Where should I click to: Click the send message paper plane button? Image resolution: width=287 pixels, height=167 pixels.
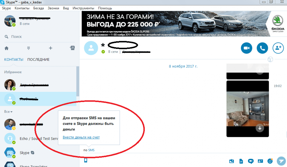(281, 161)
